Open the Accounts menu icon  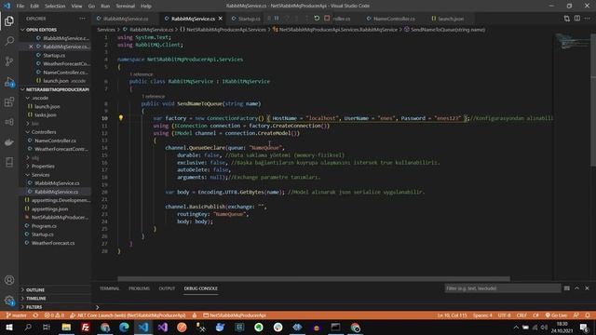9,280
